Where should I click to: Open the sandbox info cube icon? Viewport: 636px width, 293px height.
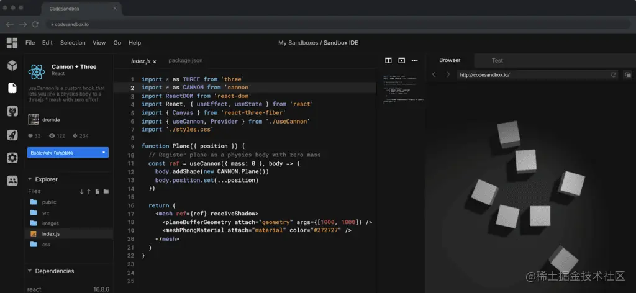12,65
